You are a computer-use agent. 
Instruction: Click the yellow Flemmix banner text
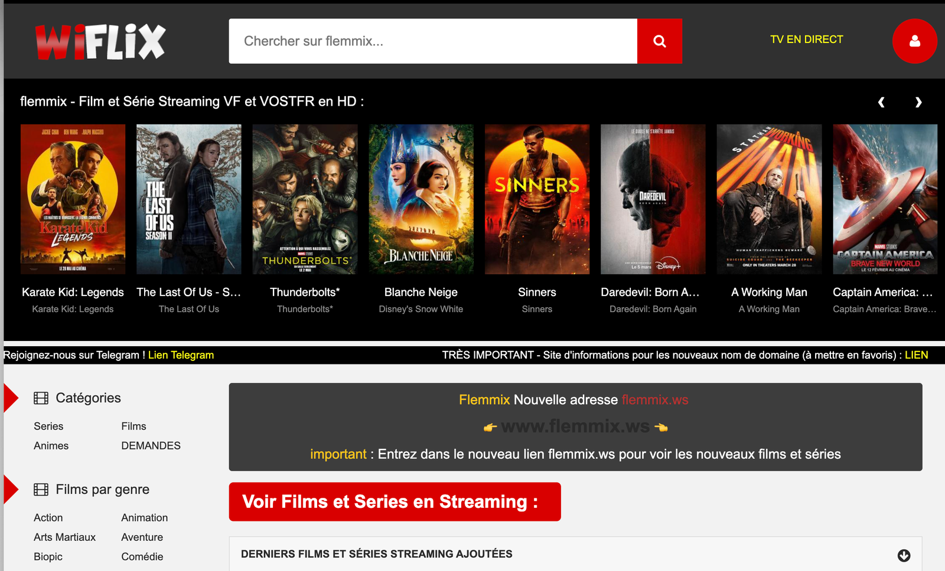[x=484, y=400]
